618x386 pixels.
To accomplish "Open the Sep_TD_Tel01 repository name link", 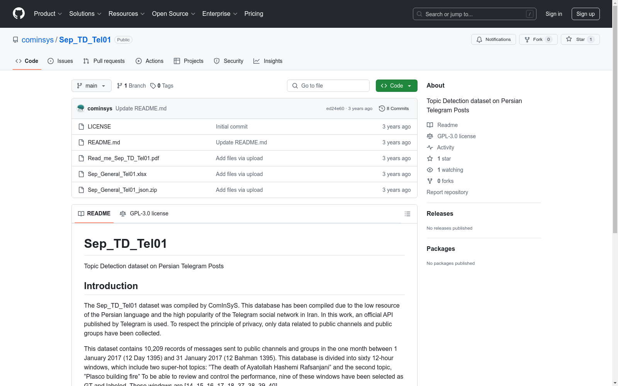I will click(x=85, y=40).
